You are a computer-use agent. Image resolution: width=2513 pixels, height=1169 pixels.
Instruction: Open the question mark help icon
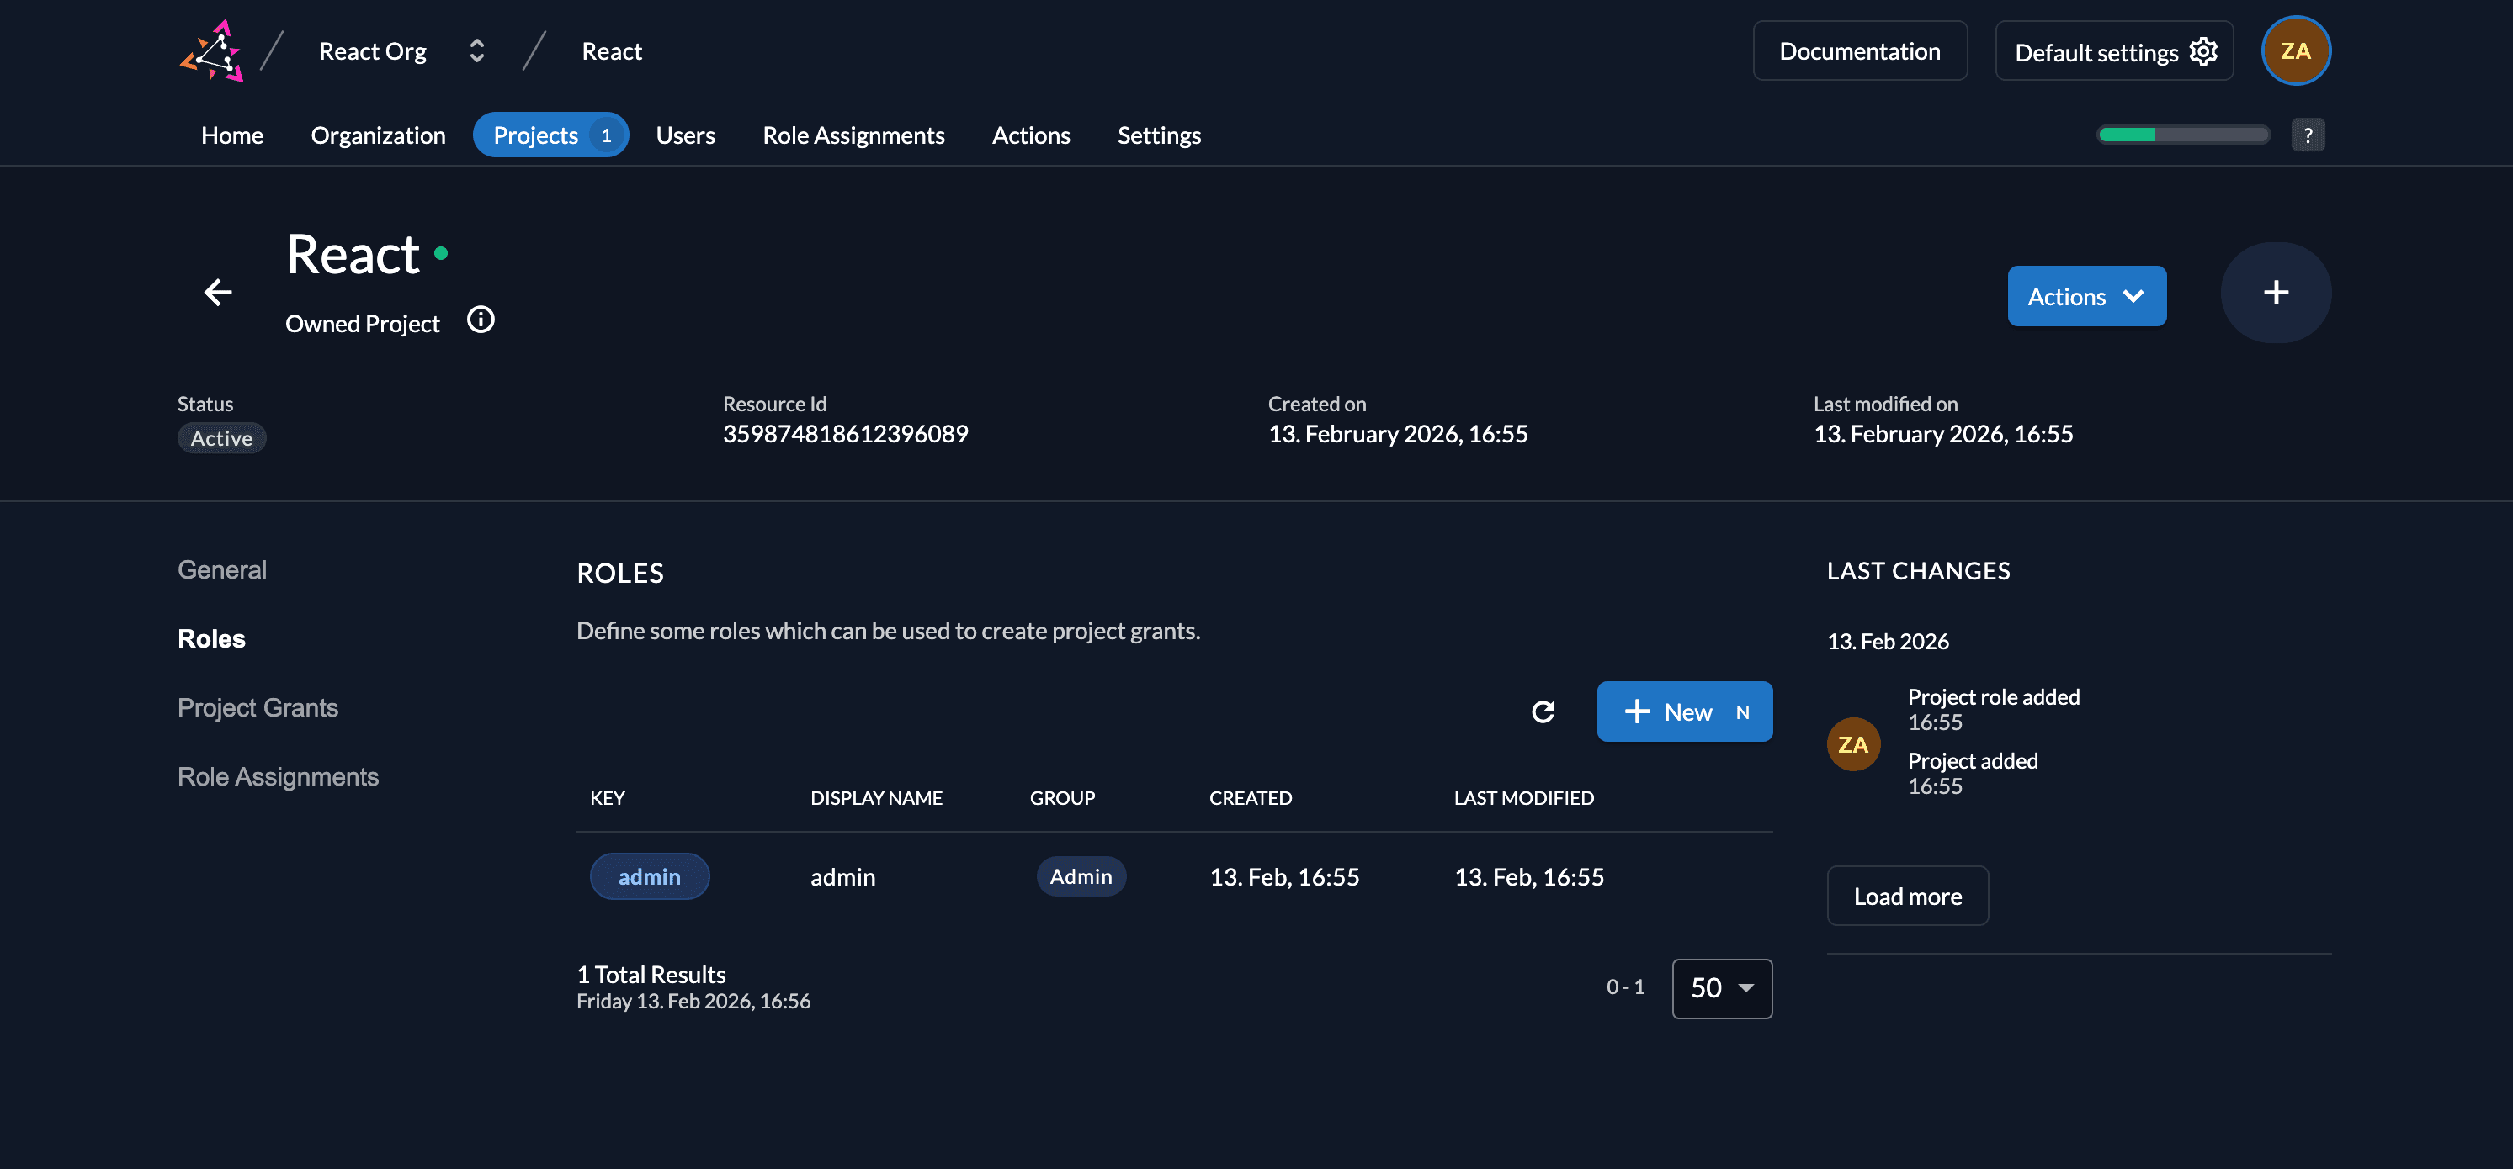[2307, 135]
